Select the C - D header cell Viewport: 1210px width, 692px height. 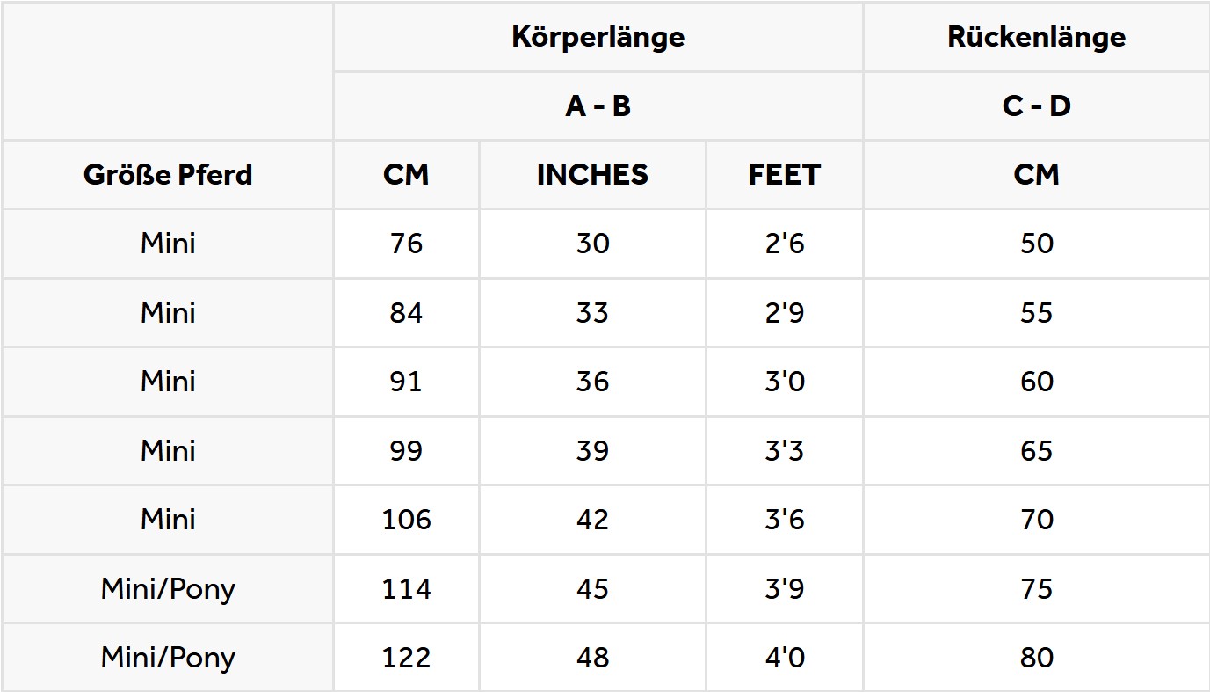click(1036, 106)
